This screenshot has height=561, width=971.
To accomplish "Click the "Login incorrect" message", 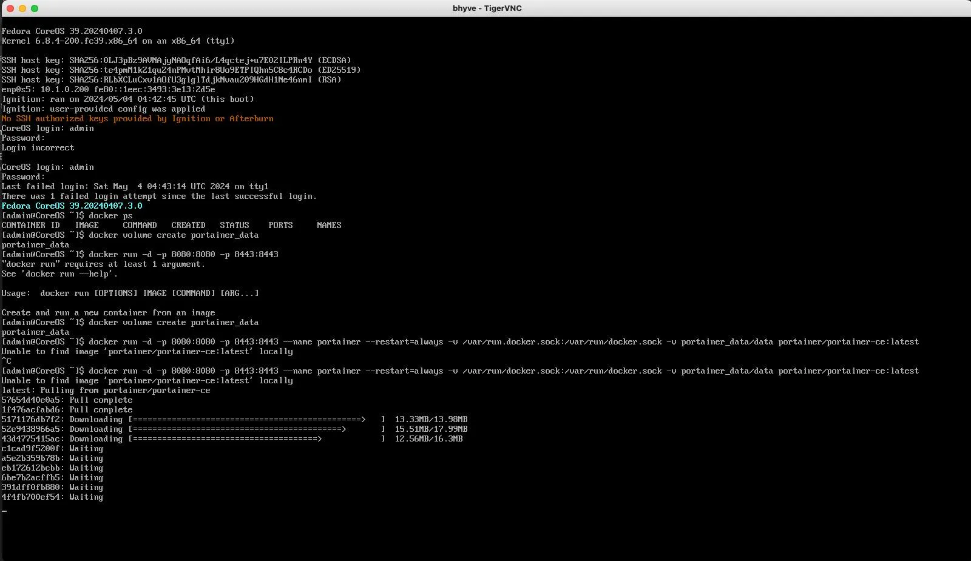I will (x=37, y=147).
